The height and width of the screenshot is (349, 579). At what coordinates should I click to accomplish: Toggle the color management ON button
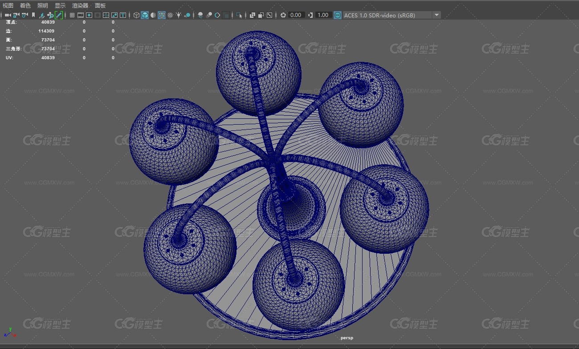pos(338,15)
